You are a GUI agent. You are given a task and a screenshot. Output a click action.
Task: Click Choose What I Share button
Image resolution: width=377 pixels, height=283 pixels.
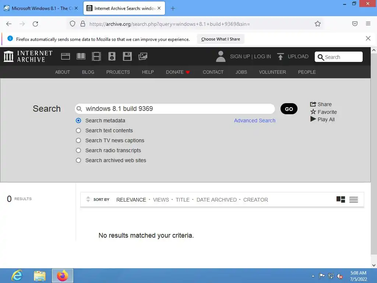point(221,39)
